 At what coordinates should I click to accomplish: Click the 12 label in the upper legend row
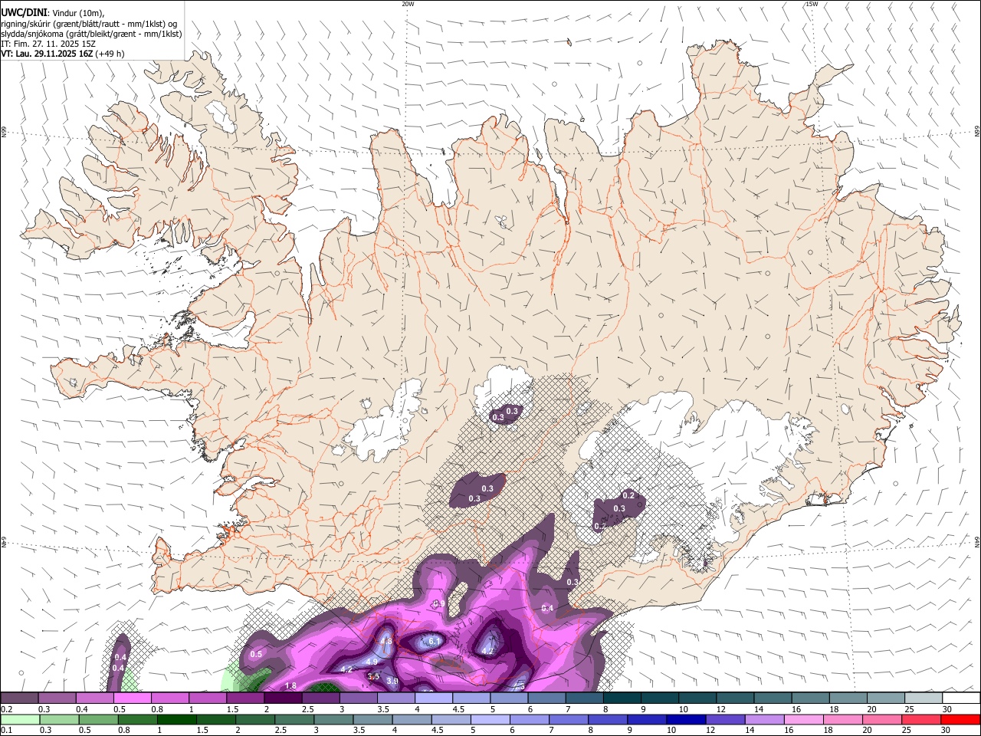720,709
